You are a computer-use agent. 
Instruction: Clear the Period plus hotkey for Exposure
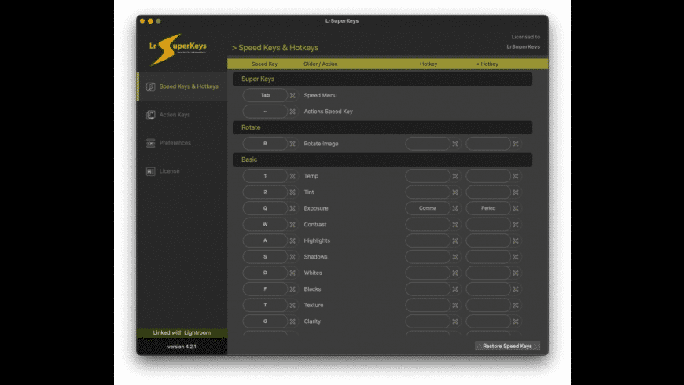tap(516, 208)
